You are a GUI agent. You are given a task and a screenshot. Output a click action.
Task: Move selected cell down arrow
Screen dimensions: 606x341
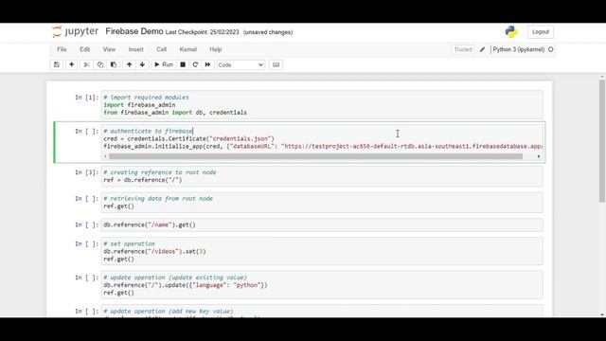142,64
